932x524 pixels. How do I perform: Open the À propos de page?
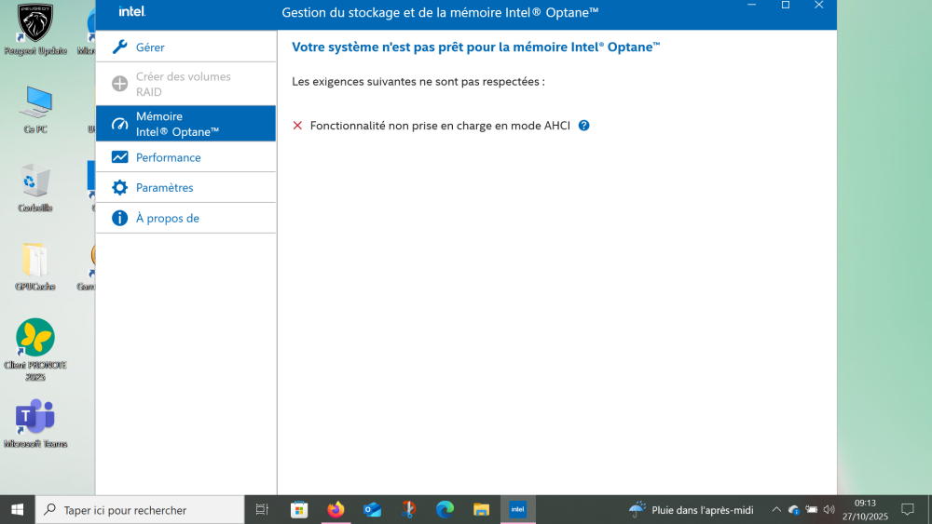point(185,218)
